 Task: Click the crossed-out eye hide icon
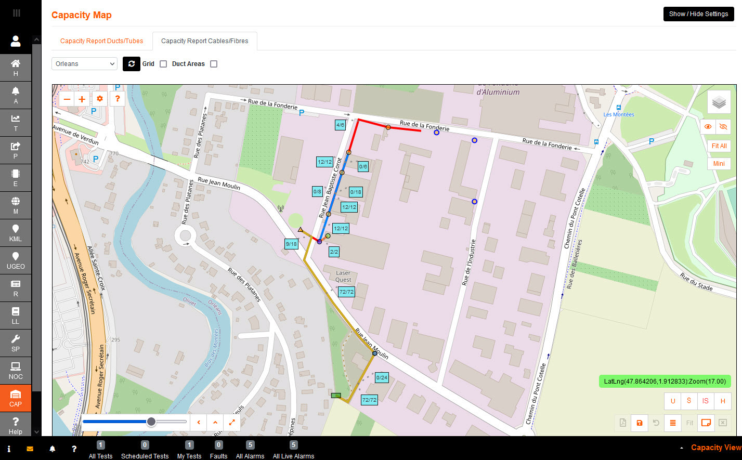[723, 126]
